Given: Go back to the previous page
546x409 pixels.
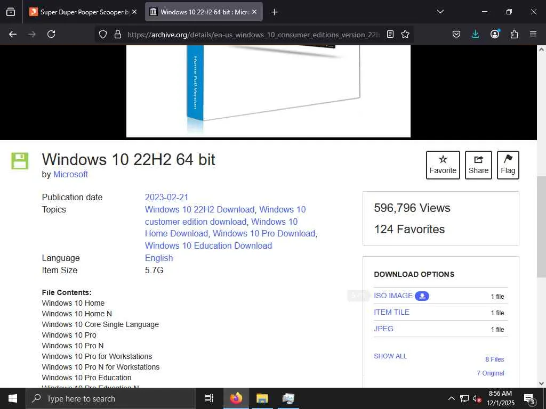Looking at the screenshot, I should [13, 34].
